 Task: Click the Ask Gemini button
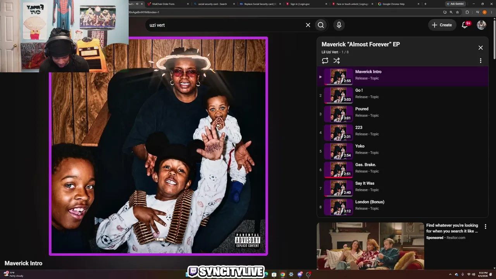click(455, 4)
